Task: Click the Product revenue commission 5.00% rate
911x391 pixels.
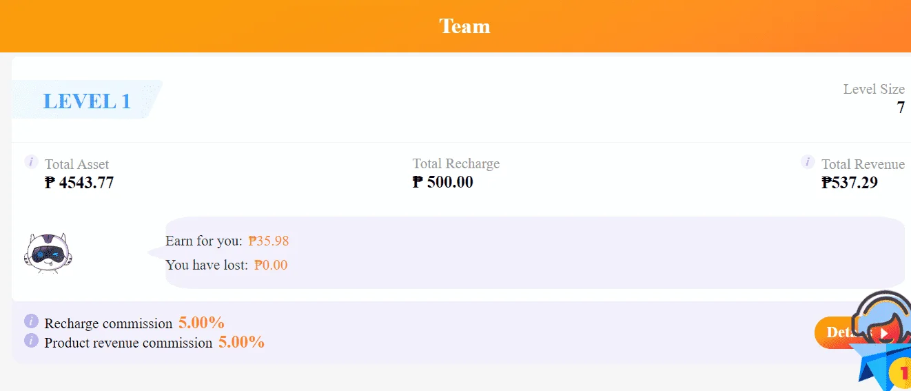Action: point(241,341)
